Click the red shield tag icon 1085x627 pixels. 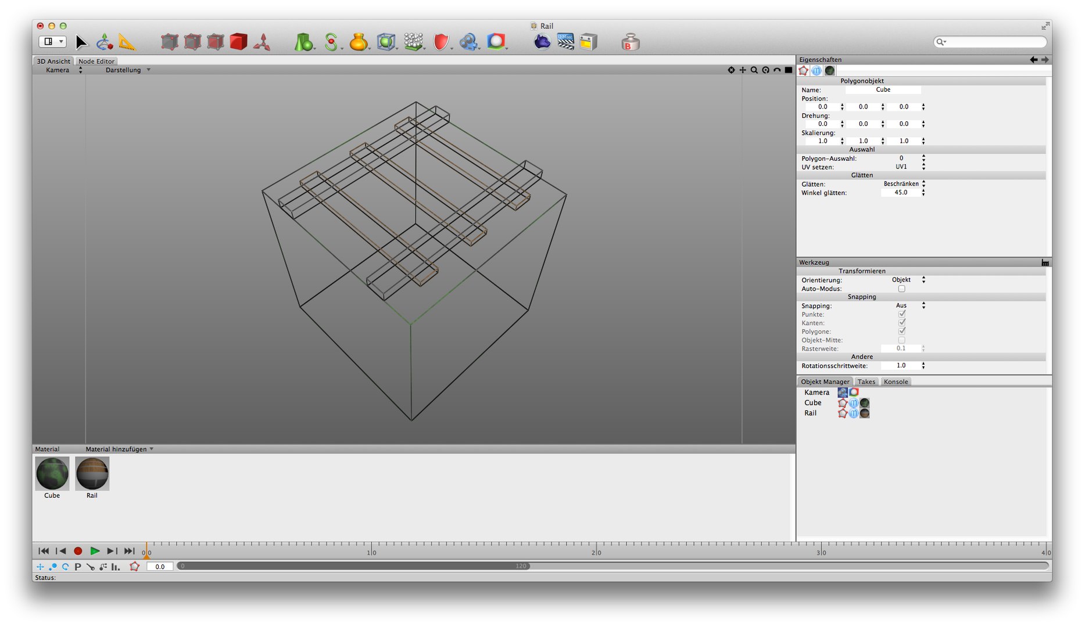click(x=441, y=42)
